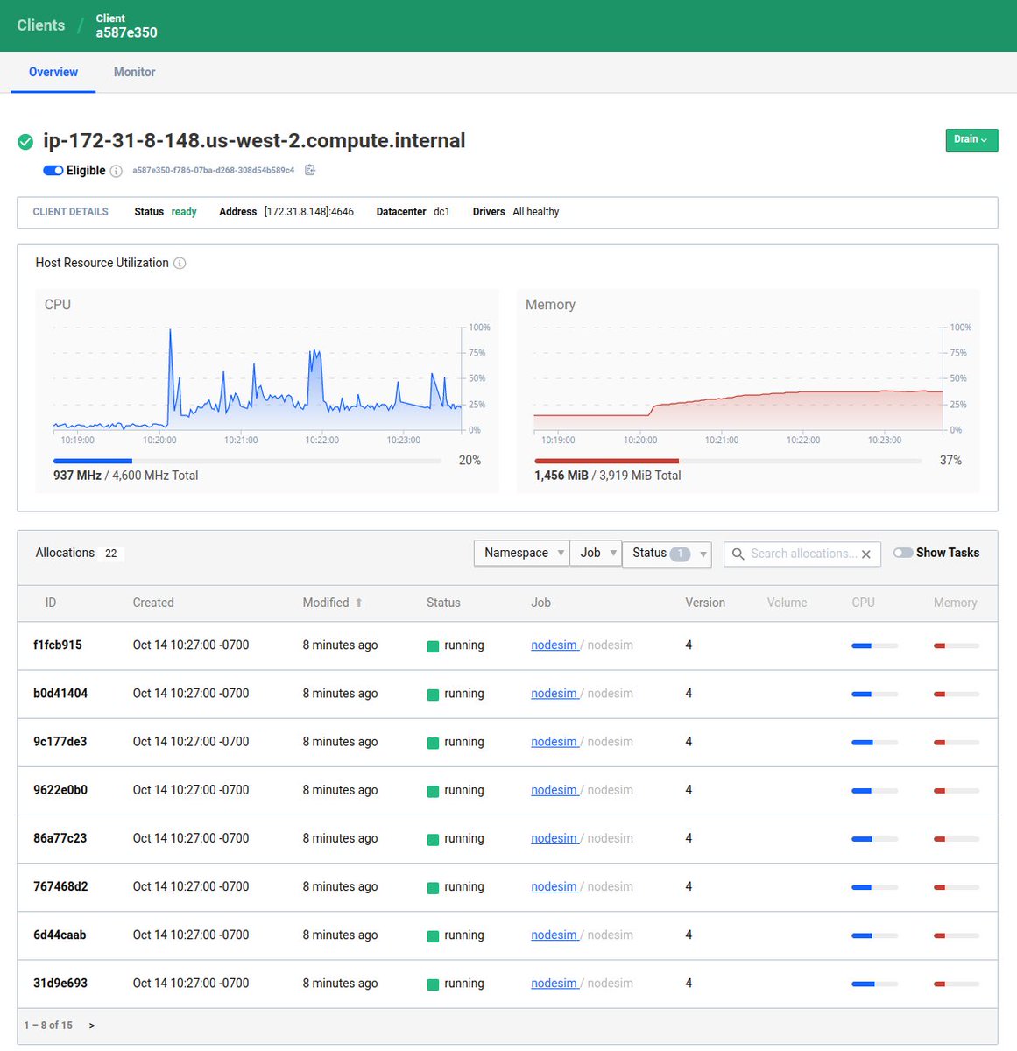The width and height of the screenshot is (1017, 1051).
Task: Sort by the Job column header
Action: pyautogui.click(x=540, y=603)
